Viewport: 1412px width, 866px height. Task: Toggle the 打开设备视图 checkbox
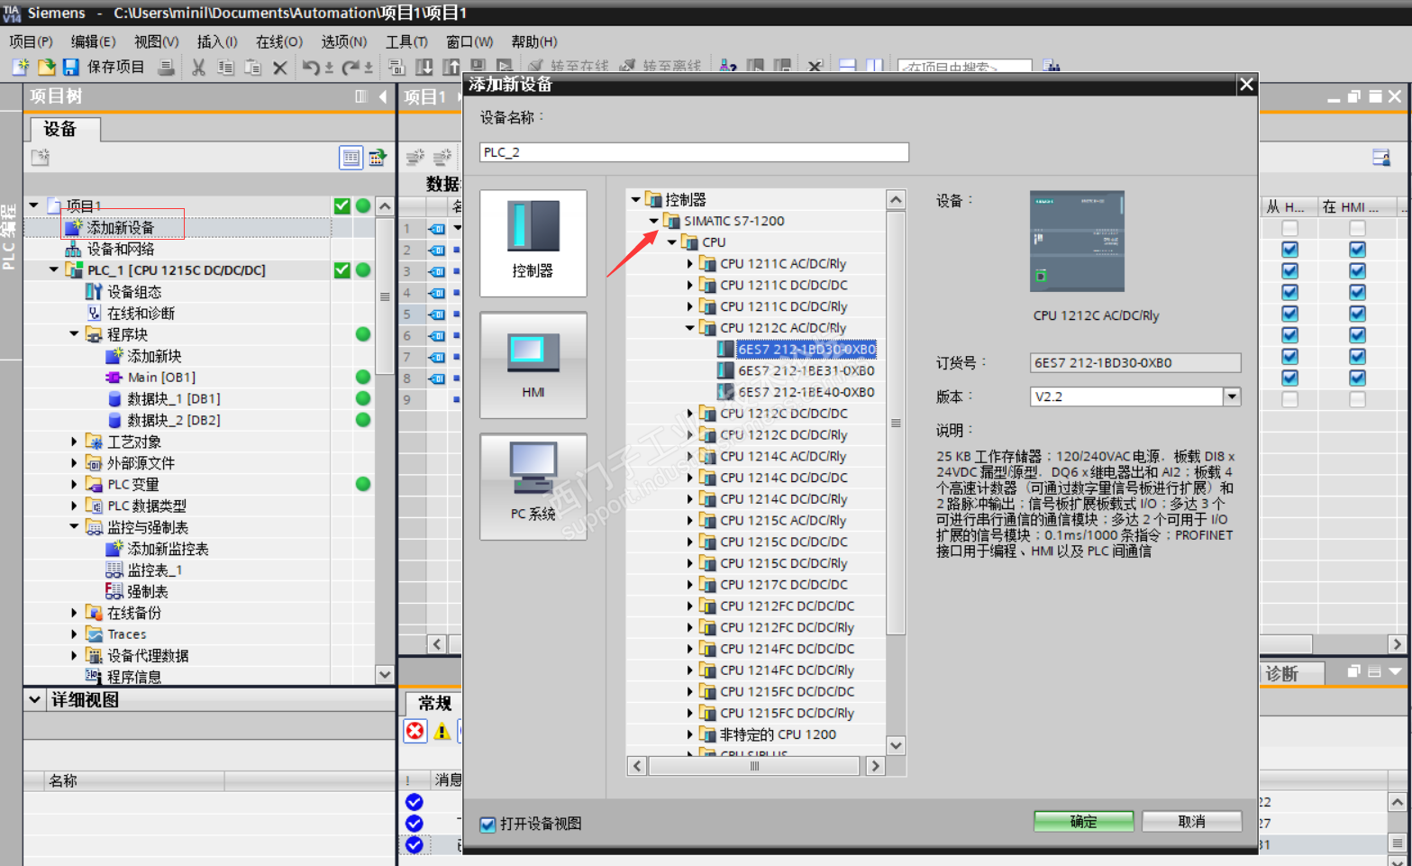[x=487, y=825]
